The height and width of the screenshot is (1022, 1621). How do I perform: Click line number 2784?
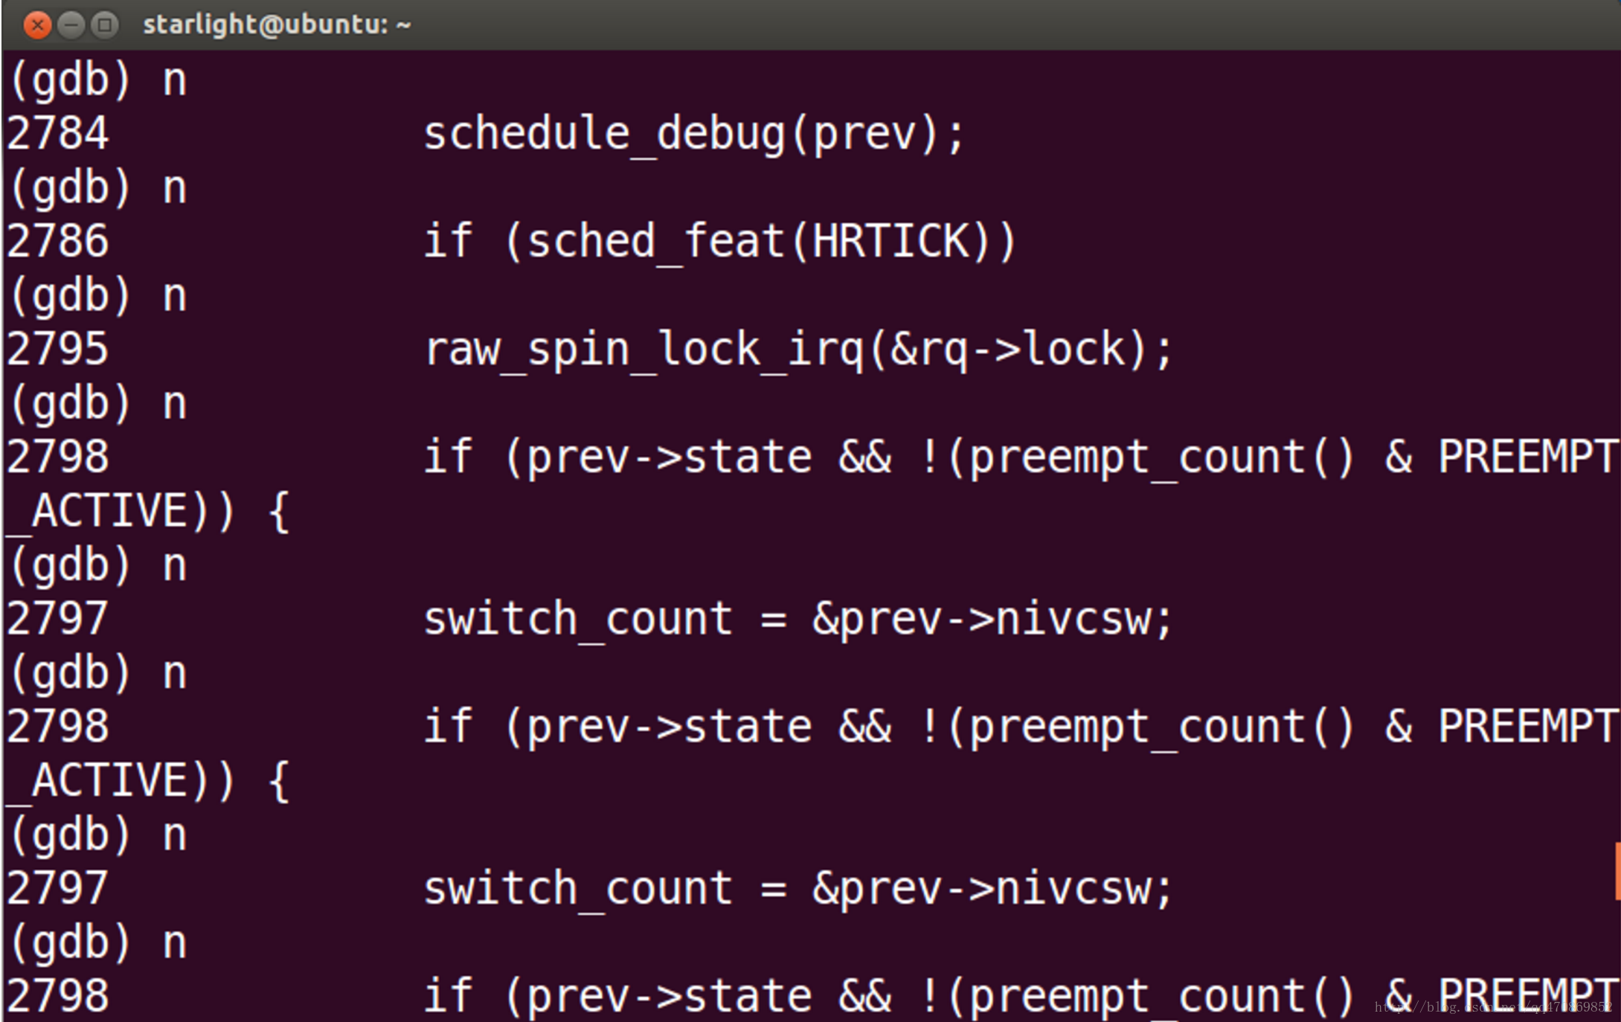[x=58, y=134]
